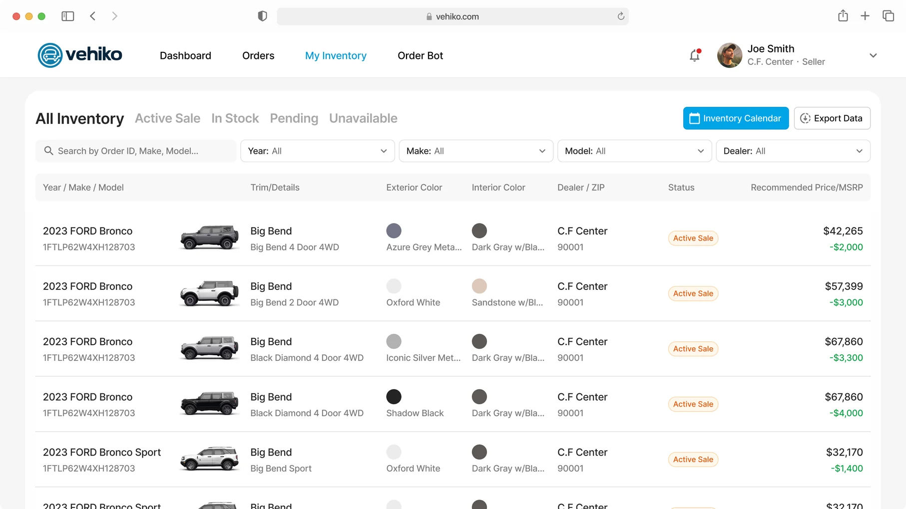Select the Sandstone interior color swatch
This screenshot has width=906, height=509.
[x=479, y=286]
